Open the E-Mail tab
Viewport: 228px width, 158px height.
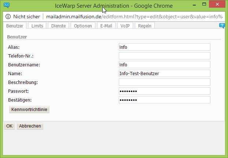pyautogui.click(x=106, y=26)
